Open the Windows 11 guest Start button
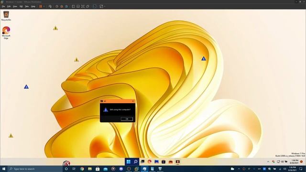This screenshot has width=306, height=172. (x=129, y=161)
